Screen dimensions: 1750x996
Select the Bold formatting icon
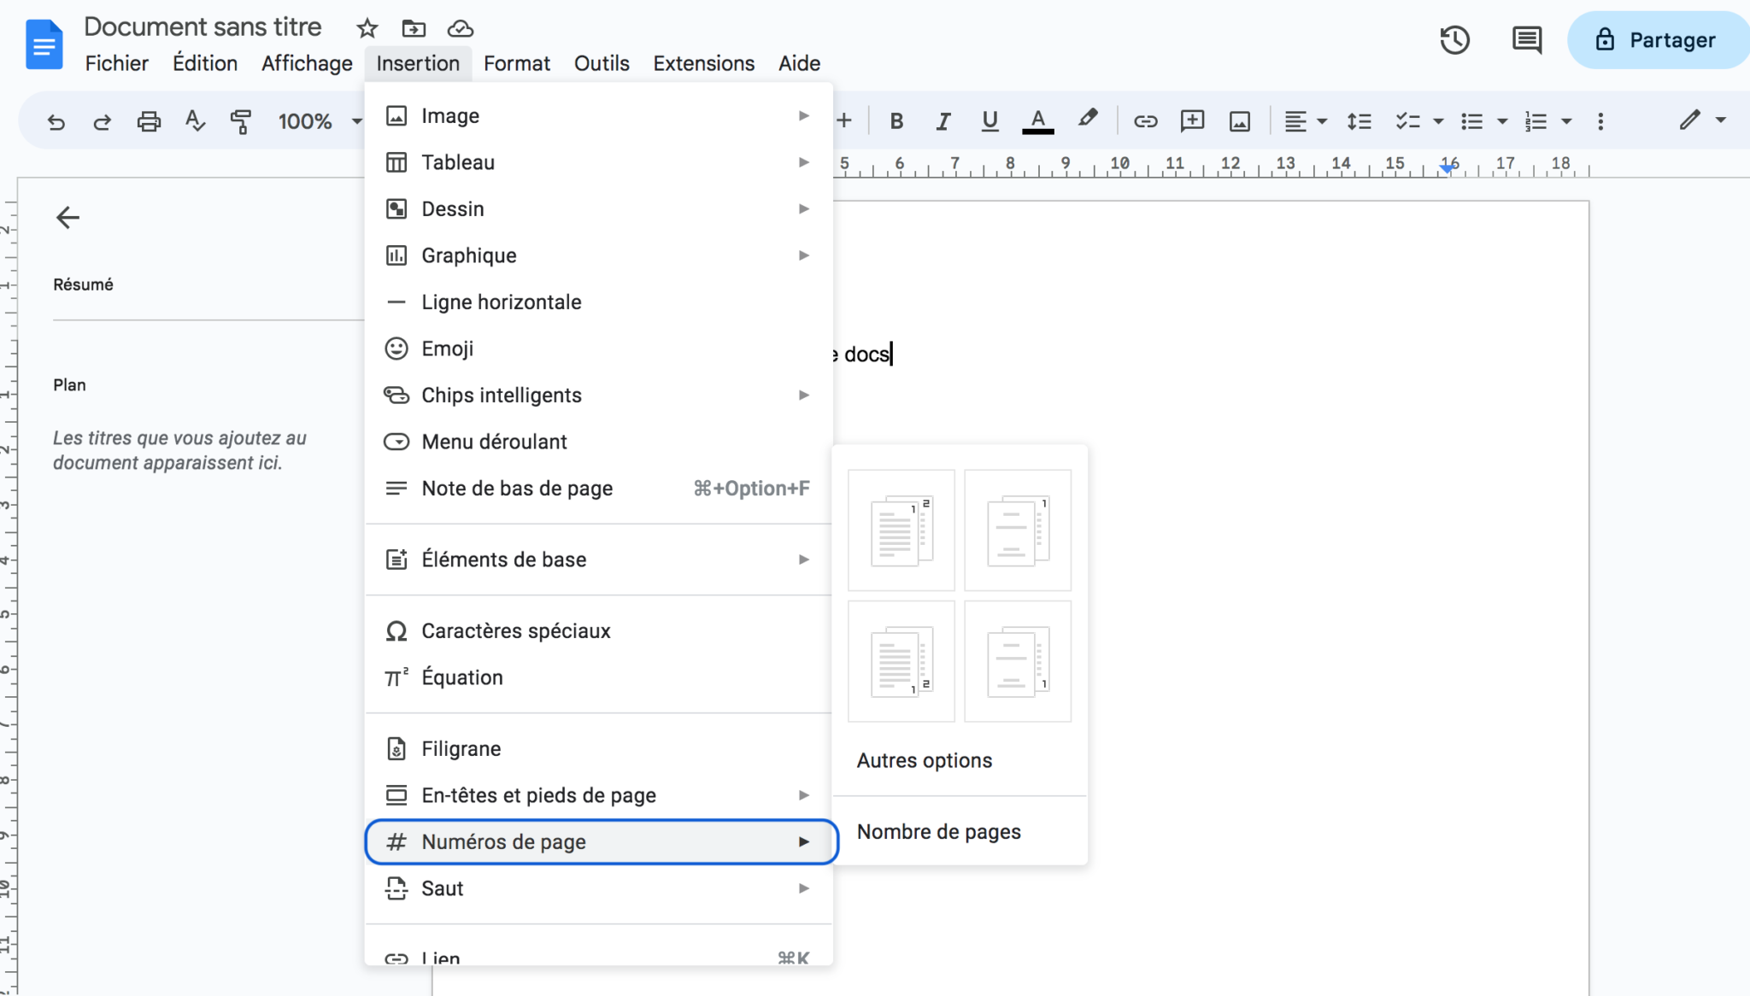(896, 120)
